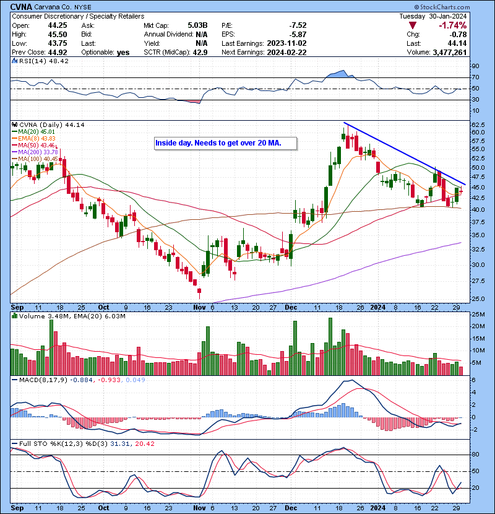Click the SCTR (MidCap) value 42.9
The height and width of the screenshot is (514, 495).
(x=200, y=53)
